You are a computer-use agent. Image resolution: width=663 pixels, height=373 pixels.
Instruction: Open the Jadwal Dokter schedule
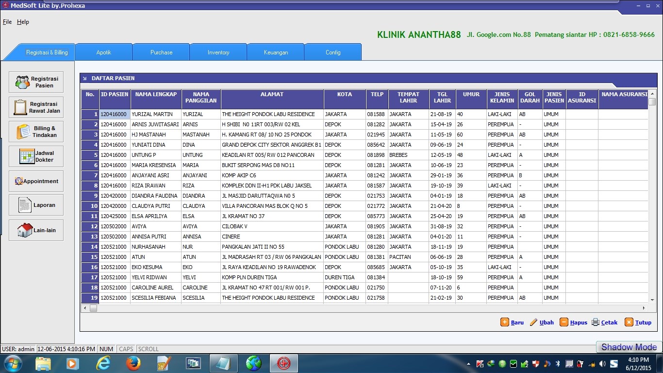[36, 156]
